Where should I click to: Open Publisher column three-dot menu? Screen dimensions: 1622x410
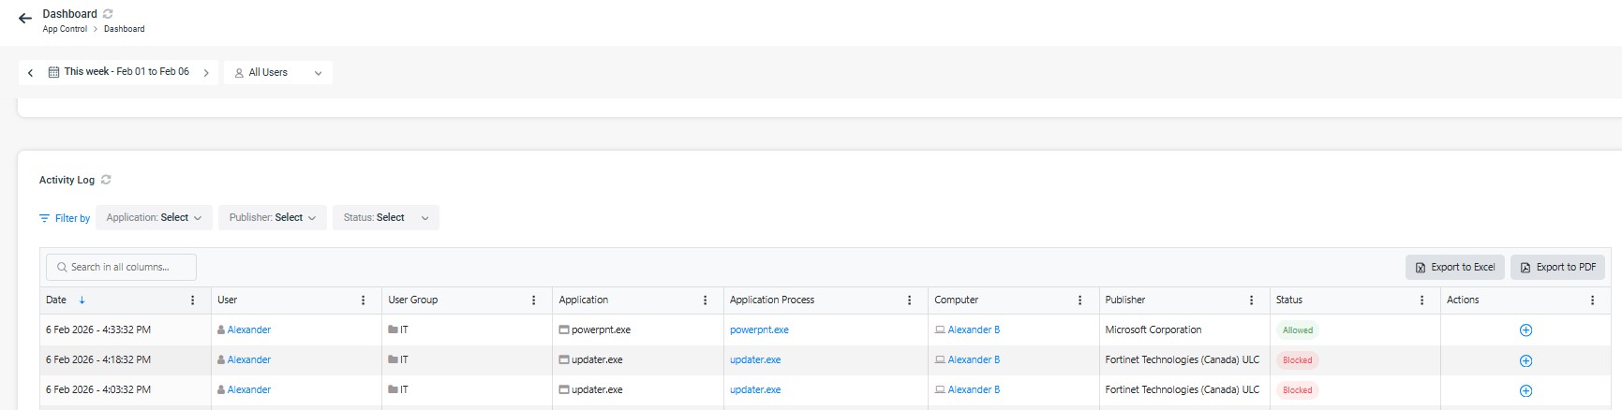click(1251, 300)
